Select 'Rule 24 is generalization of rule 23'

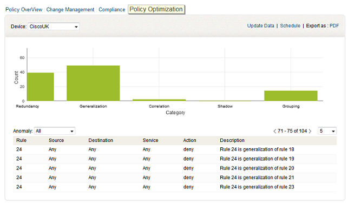[257, 187]
